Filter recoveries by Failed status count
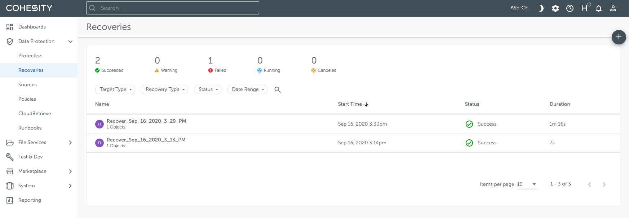Image resolution: width=629 pixels, height=218 pixels. 217,65
